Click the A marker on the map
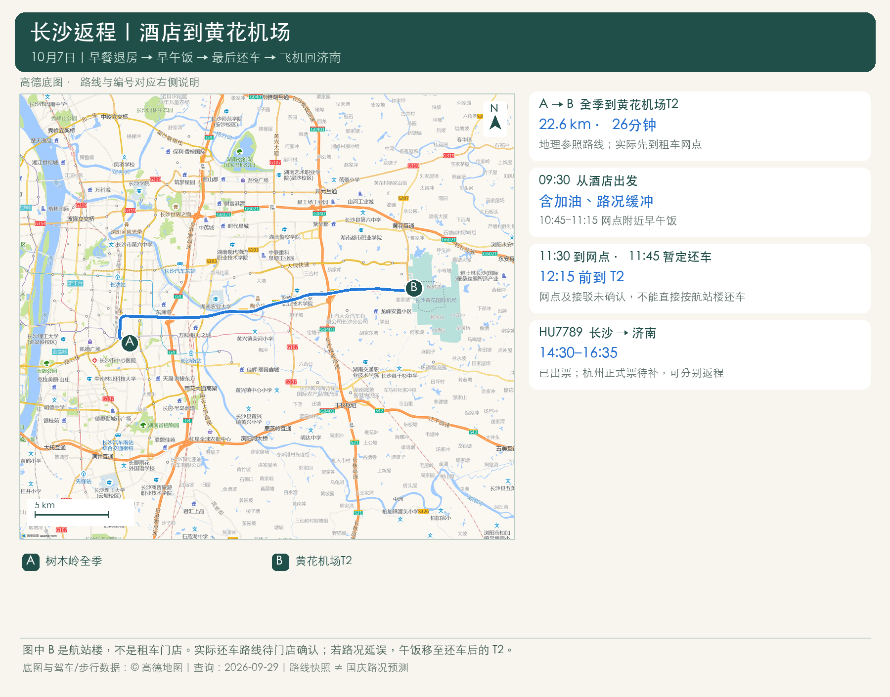890x697 pixels. (x=130, y=342)
